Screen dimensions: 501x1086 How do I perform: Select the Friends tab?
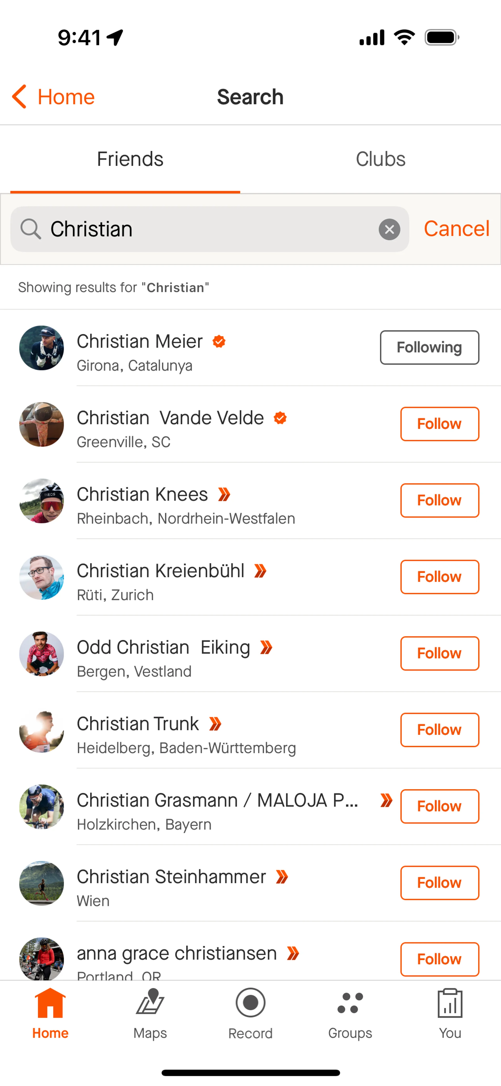(x=130, y=159)
